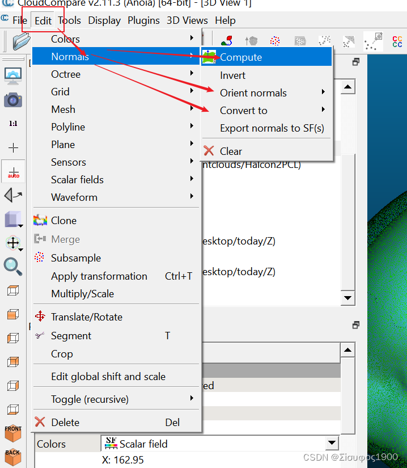Click the cloud-to-cloud distance toolbar icon
Screen dimensions: 407x468
click(324, 41)
